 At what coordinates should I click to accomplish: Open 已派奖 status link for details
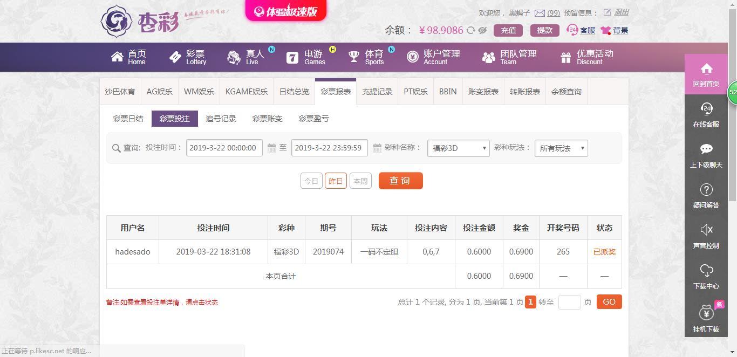[x=604, y=252]
